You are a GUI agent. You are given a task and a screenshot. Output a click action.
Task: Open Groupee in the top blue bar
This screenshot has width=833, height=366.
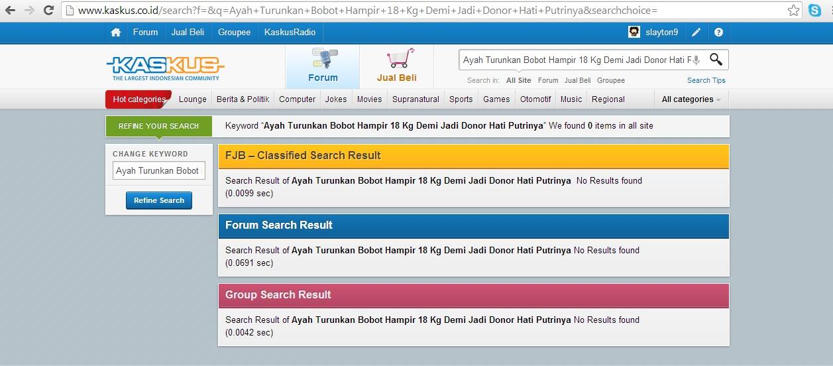(x=234, y=32)
